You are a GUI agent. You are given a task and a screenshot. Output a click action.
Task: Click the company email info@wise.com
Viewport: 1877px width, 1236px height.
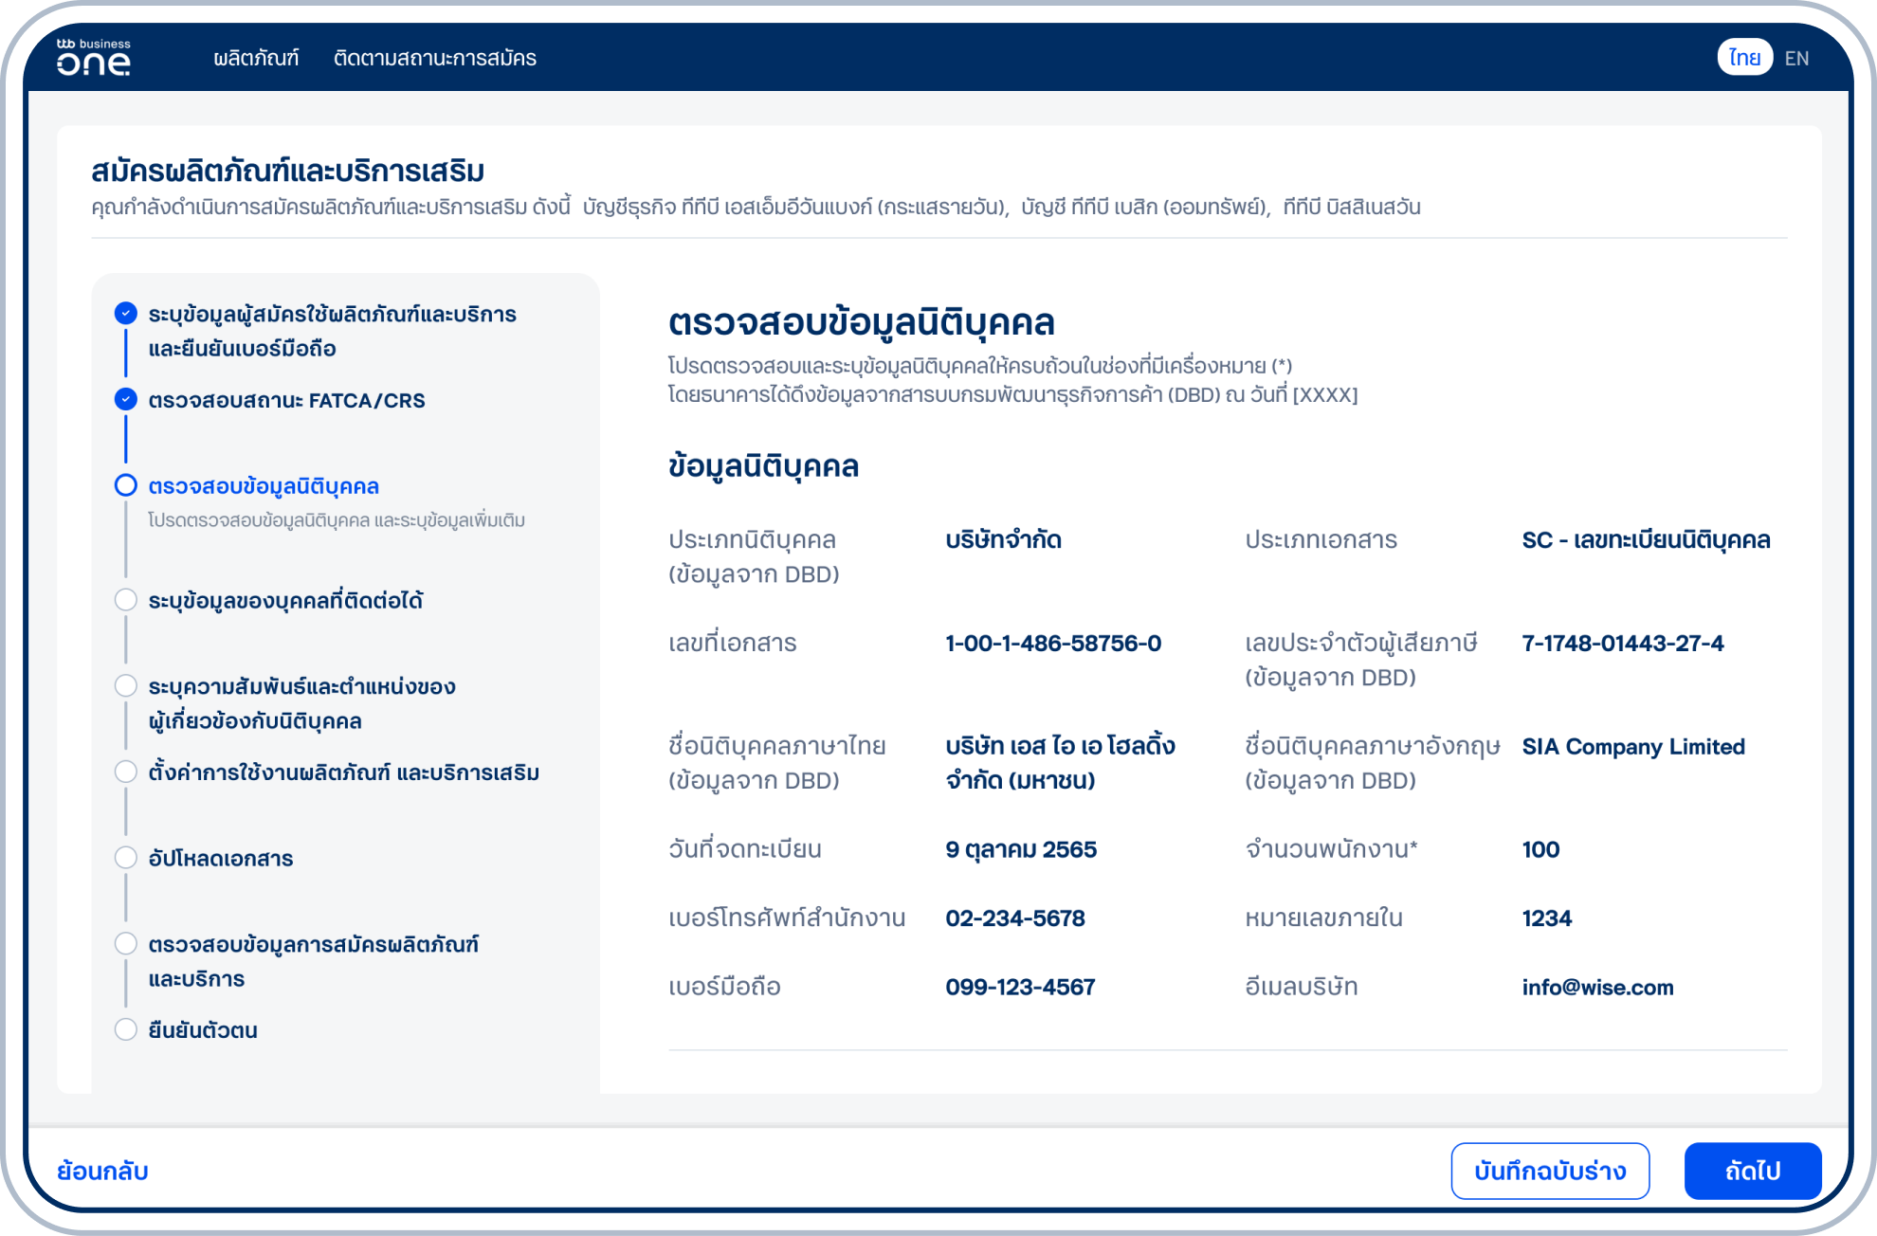1597,987
